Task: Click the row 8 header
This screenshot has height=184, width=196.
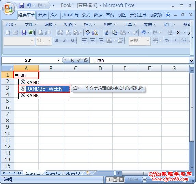Action: click(8, 120)
